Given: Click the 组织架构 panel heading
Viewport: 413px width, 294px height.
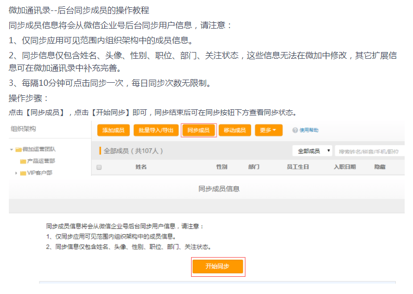Looking at the screenshot, I should click(23, 129).
